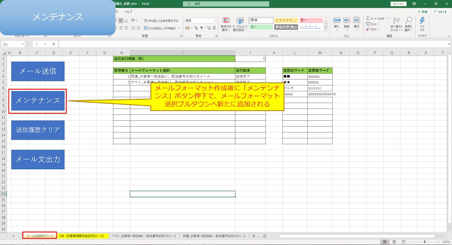The image size is (452, 245).
Task: Click the accounting number format icon
Action: pos(187,28)
